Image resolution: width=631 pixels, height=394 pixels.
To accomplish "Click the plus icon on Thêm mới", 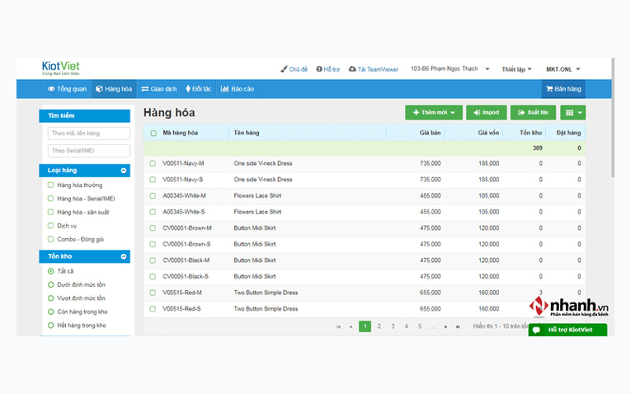I will pos(416,113).
